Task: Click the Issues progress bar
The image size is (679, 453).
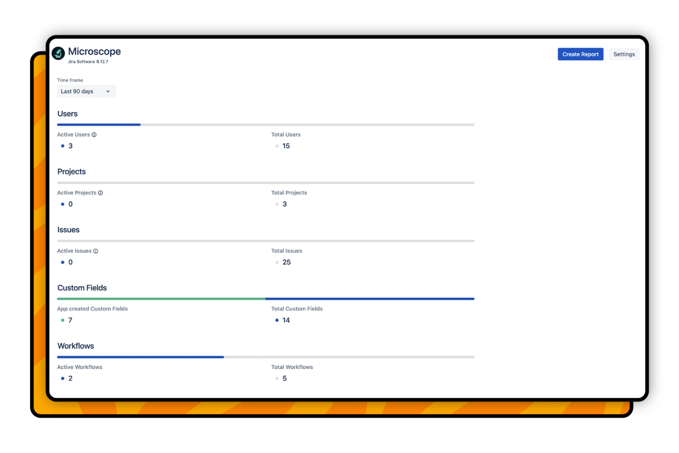Action: (266, 241)
